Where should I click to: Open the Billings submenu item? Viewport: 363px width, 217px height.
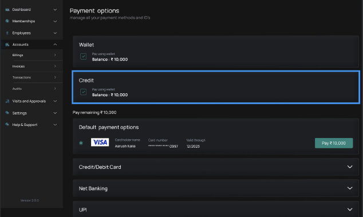[35, 55]
